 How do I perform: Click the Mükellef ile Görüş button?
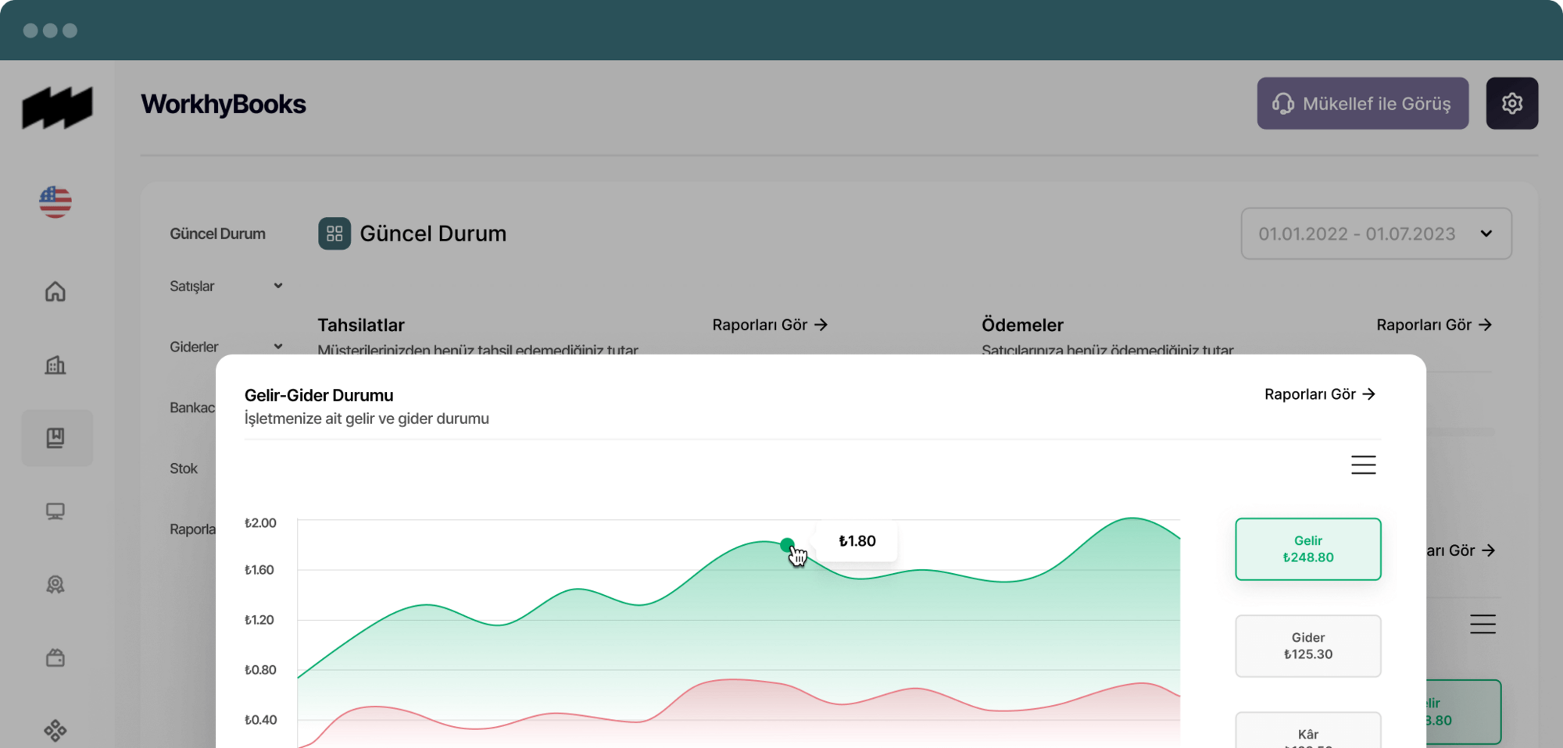tap(1363, 103)
